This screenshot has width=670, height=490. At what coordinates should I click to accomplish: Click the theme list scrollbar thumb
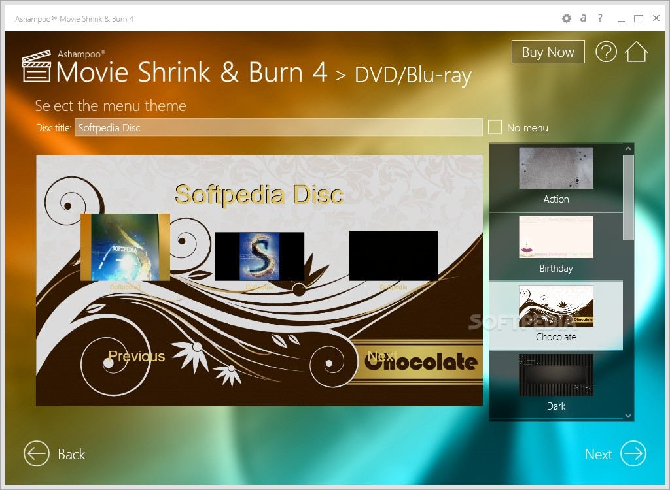(628, 197)
